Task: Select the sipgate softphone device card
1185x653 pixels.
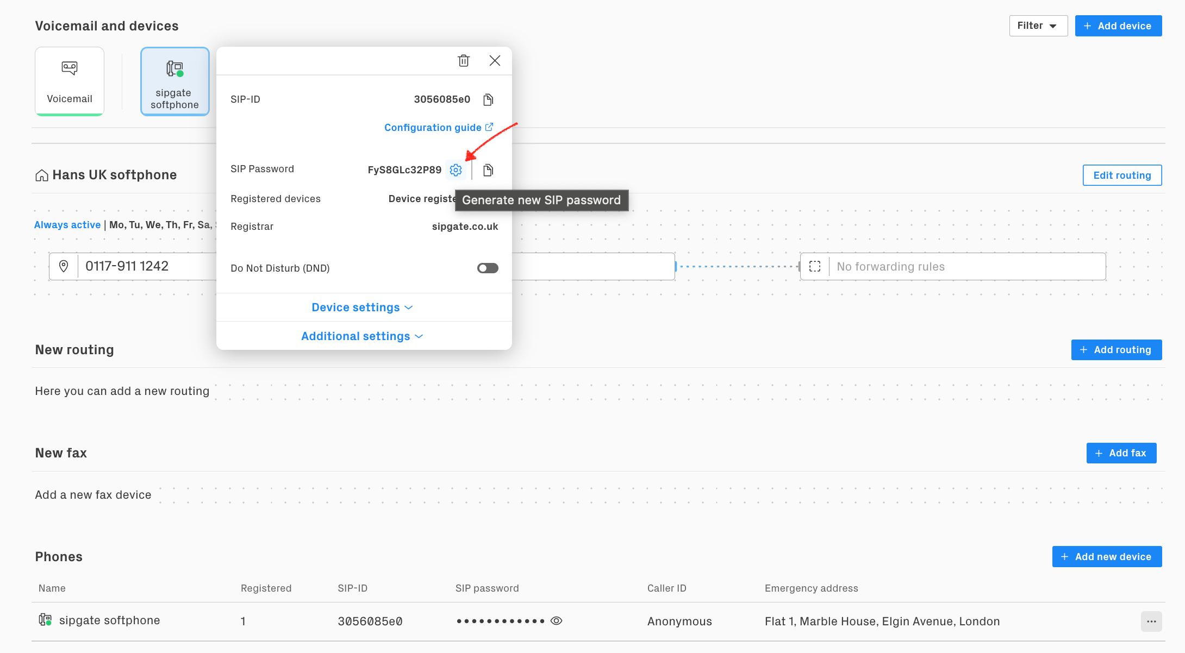Action: click(175, 81)
